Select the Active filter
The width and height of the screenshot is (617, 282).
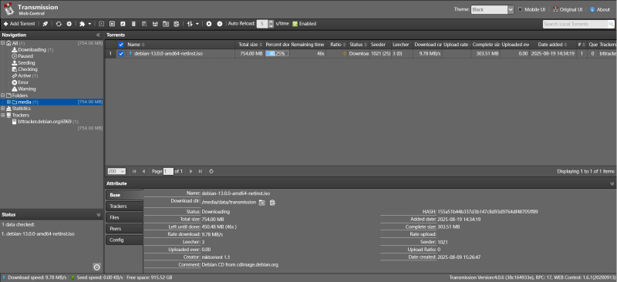point(25,76)
